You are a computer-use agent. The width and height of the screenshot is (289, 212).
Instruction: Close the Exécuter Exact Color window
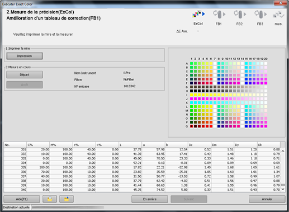click(281, 3)
